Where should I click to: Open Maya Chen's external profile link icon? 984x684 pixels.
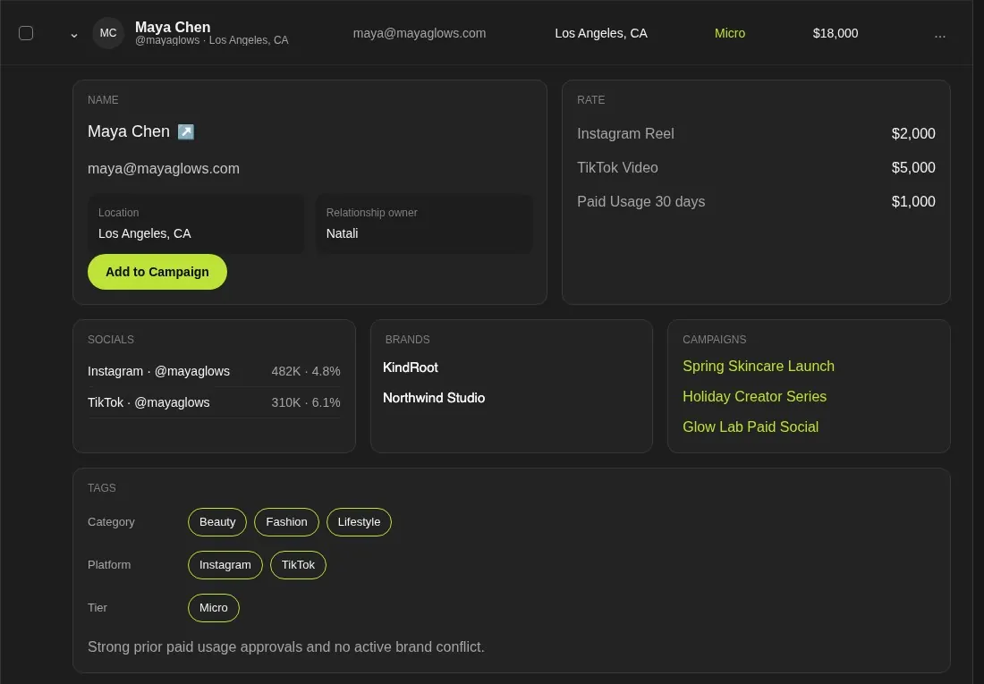[186, 131]
